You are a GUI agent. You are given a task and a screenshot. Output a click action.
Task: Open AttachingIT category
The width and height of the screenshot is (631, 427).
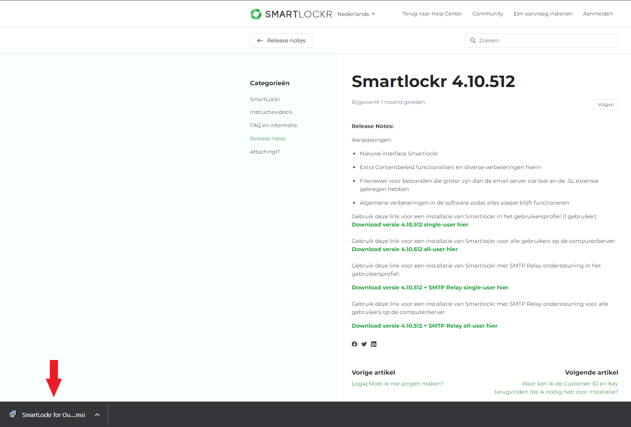[x=265, y=152]
